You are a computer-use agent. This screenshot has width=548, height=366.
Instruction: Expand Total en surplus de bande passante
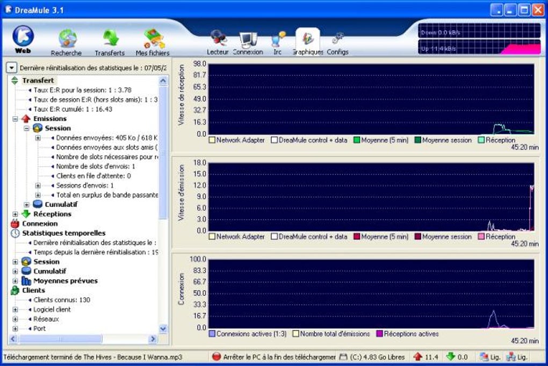[x=38, y=195]
